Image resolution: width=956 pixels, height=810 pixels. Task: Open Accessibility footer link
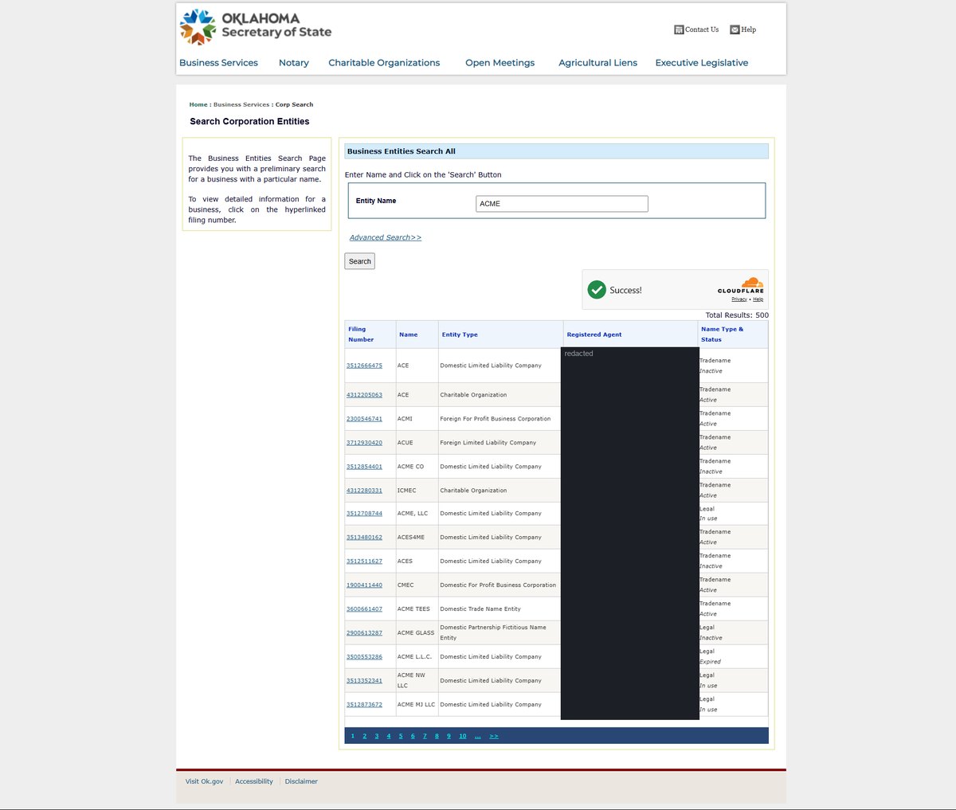[254, 781]
